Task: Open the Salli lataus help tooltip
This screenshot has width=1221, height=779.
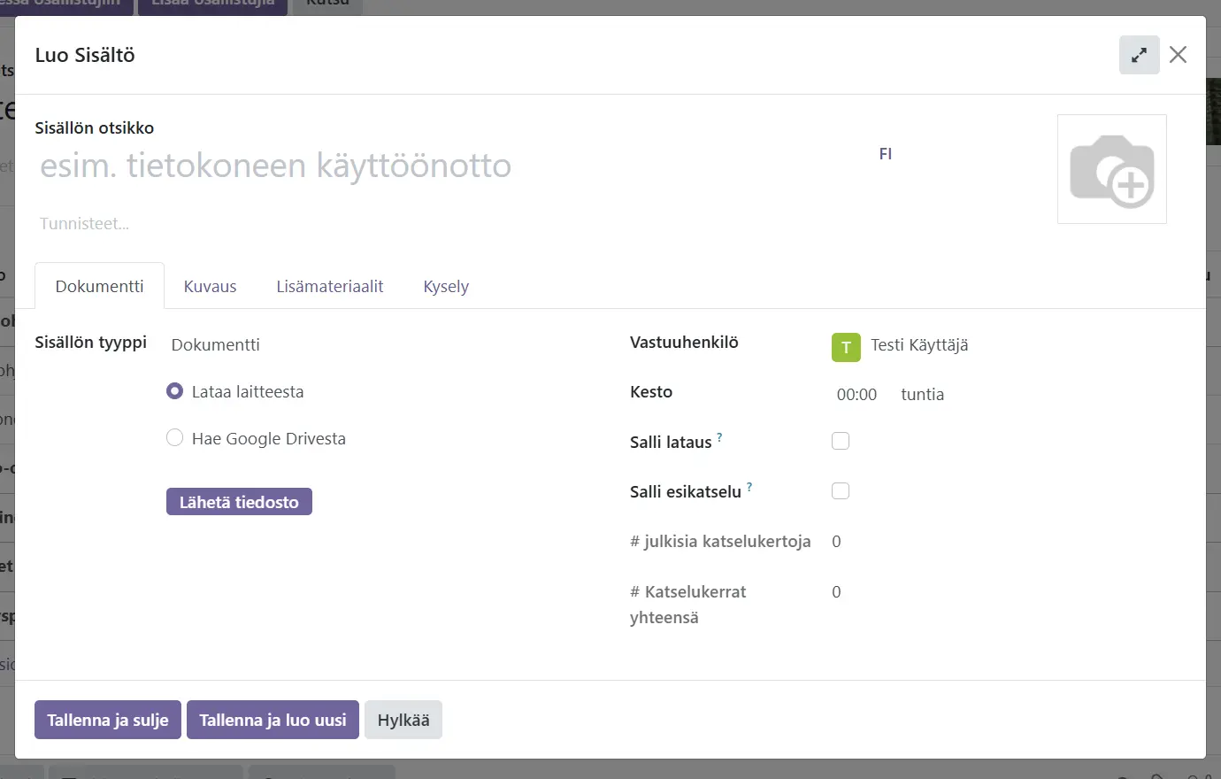Action: click(719, 437)
